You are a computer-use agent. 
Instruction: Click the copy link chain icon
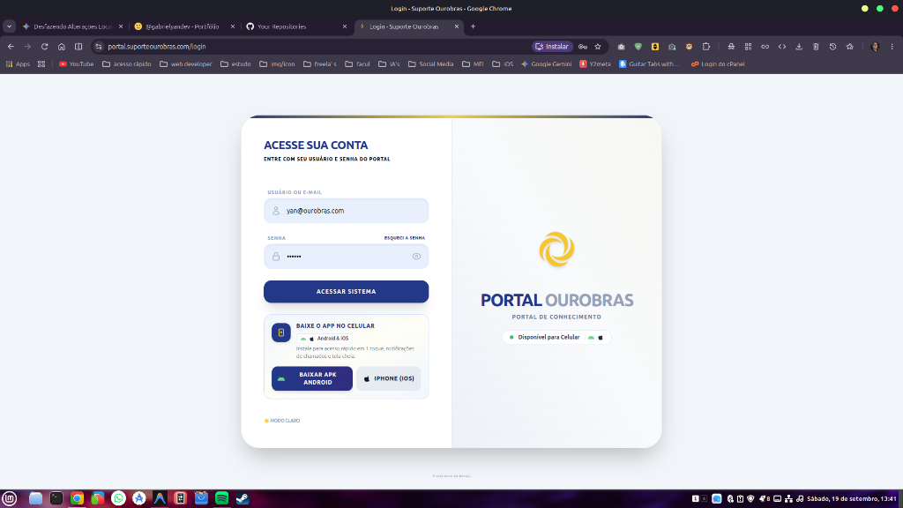point(765,47)
